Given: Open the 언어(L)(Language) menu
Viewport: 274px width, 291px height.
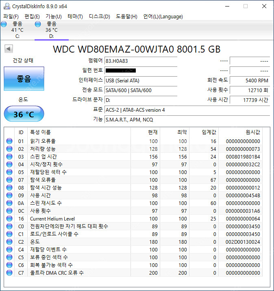Looking at the screenshot, I should (x=163, y=17).
